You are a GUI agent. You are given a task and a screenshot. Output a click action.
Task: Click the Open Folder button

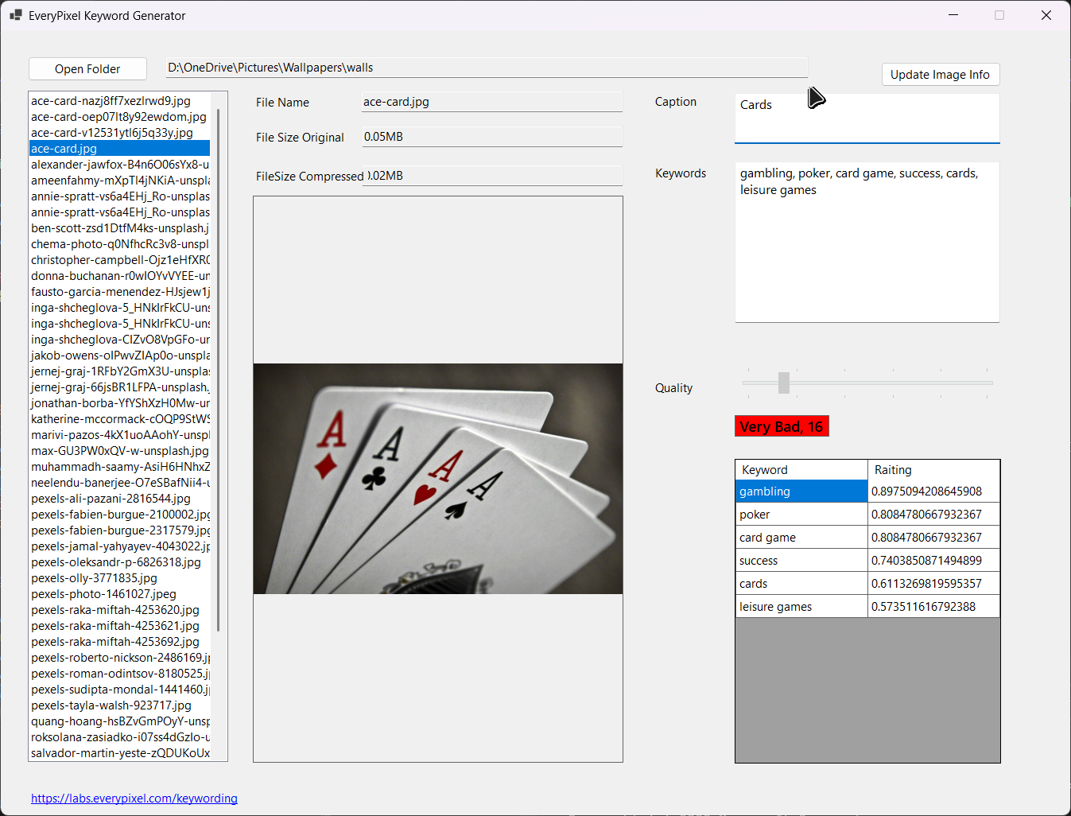point(87,68)
